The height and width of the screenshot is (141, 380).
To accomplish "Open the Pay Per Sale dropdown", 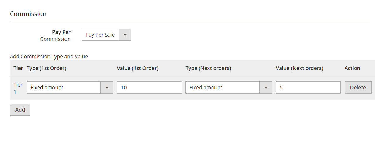I will pos(100,35).
